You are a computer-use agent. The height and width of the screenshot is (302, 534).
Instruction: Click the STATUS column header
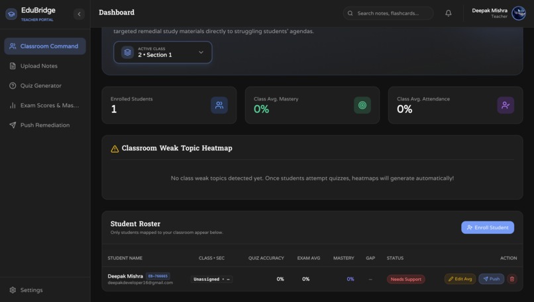point(395,258)
